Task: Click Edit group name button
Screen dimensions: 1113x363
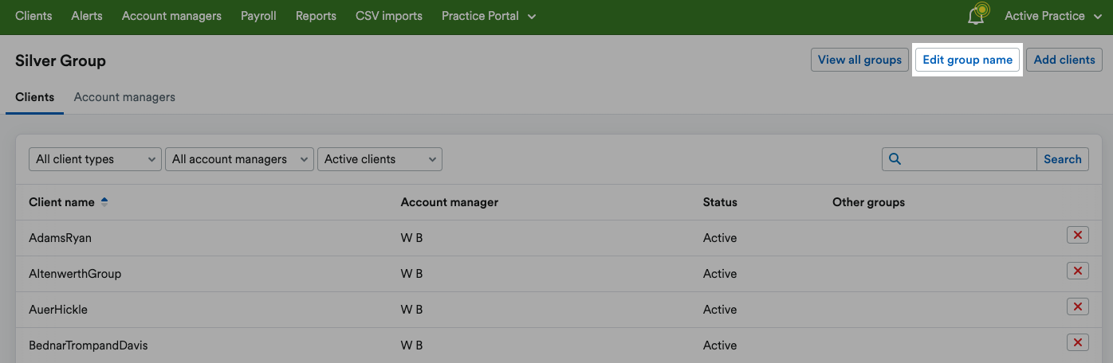Action: click(x=967, y=60)
